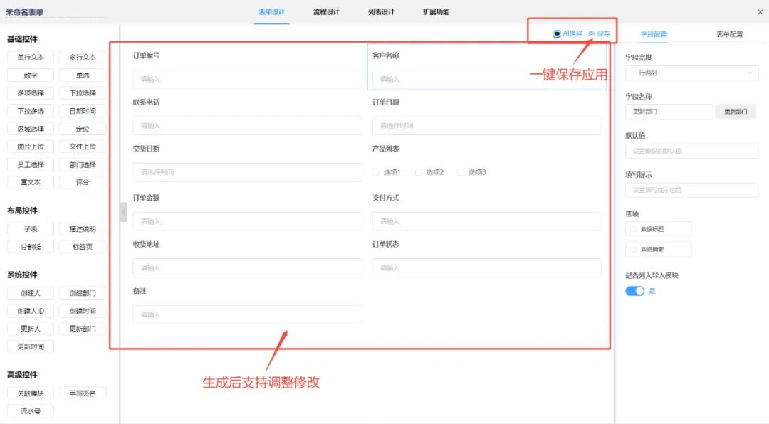Add the 创建人 system control
Screen dimensions: 769x424
coord(31,293)
